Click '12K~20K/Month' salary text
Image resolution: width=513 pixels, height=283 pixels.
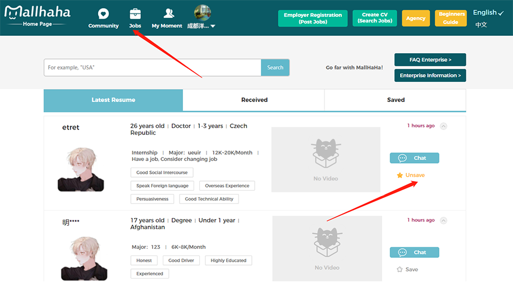tap(232, 152)
